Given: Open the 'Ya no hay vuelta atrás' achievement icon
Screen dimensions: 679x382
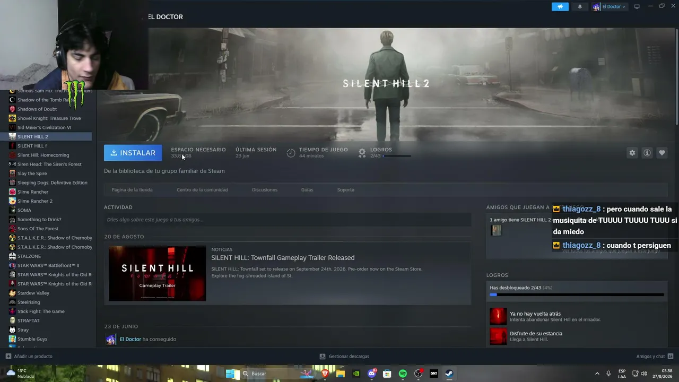Looking at the screenshot, I should coord(498,316).
